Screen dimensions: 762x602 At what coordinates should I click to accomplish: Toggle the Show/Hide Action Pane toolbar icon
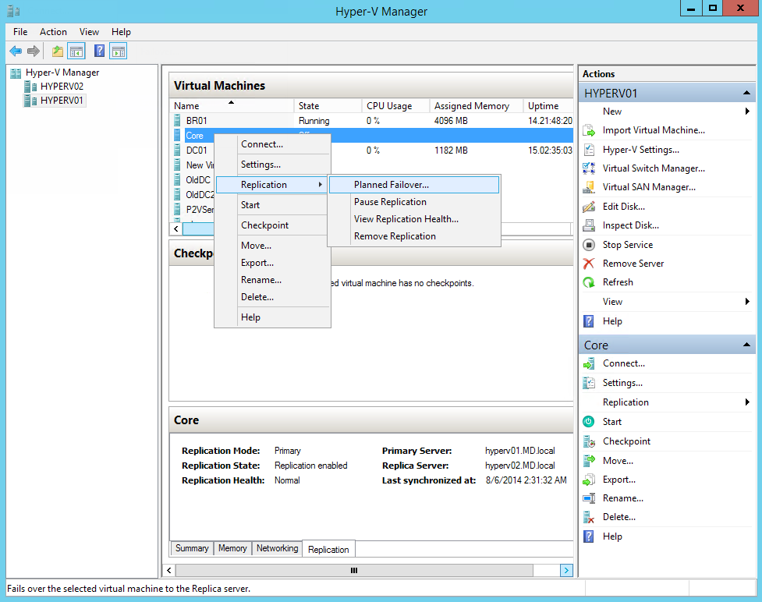point(118,51)
